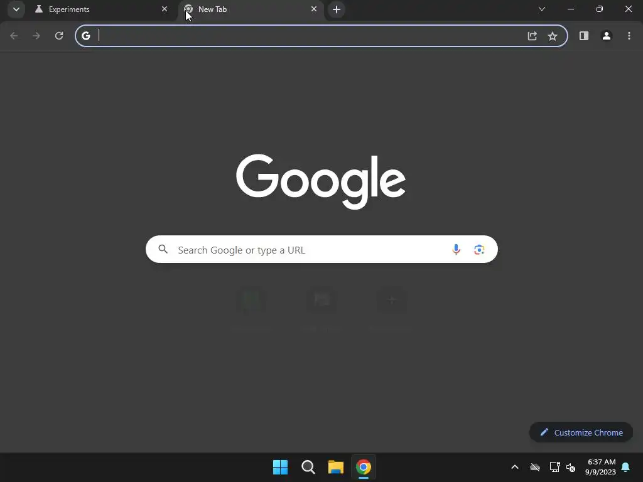
Task: Open the profile avatar menu
Action: click(x=607, y=36)
